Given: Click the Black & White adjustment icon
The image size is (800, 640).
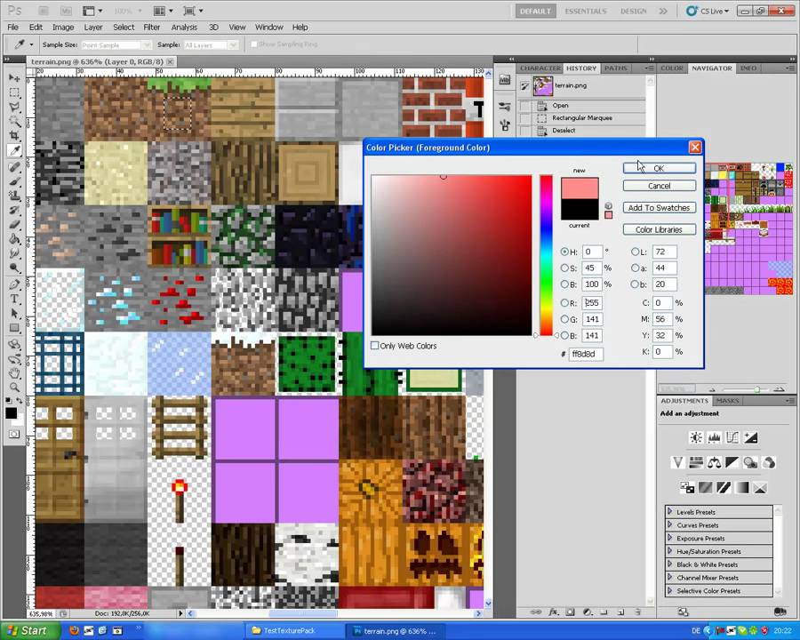Looking at the screenshot, I should (732, 463).
